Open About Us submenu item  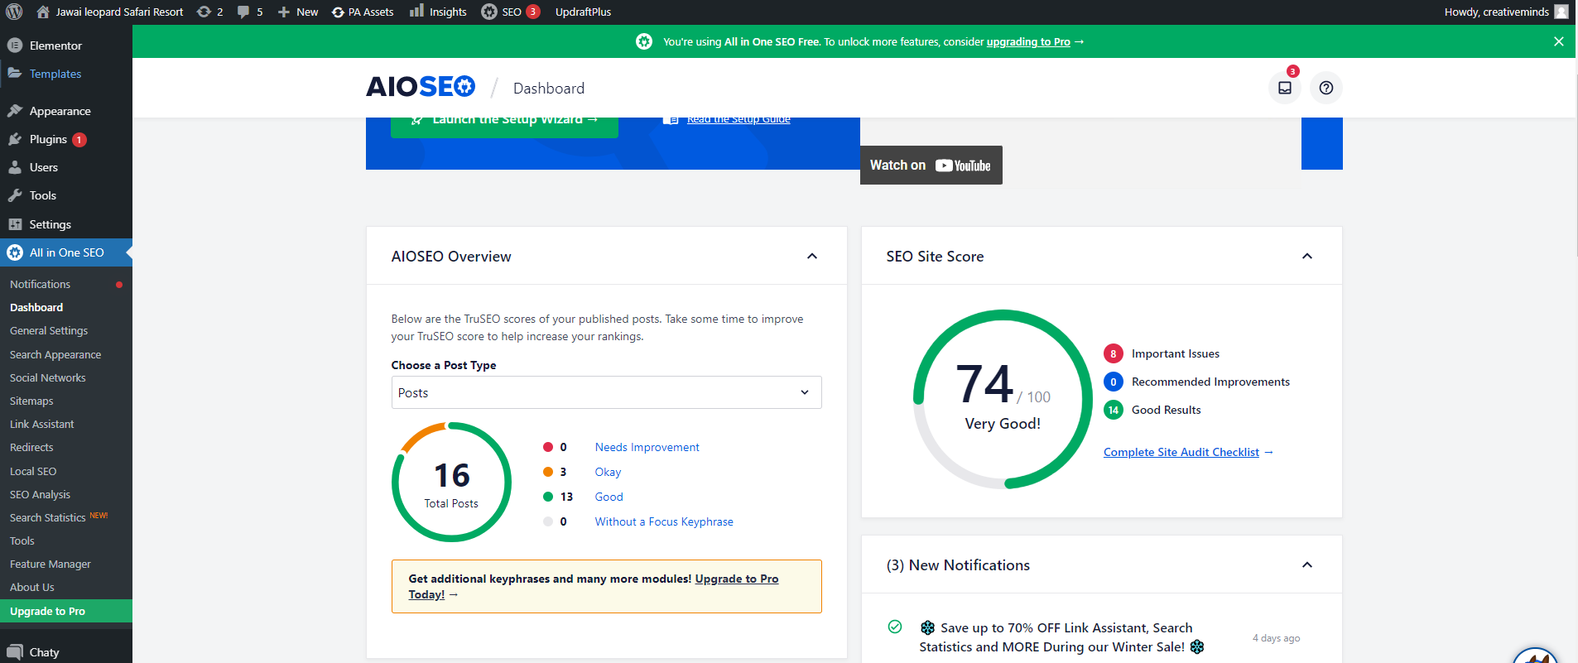32,587
